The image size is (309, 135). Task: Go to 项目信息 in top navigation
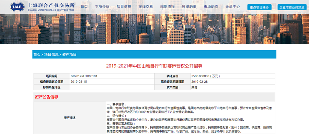(124, 7)
